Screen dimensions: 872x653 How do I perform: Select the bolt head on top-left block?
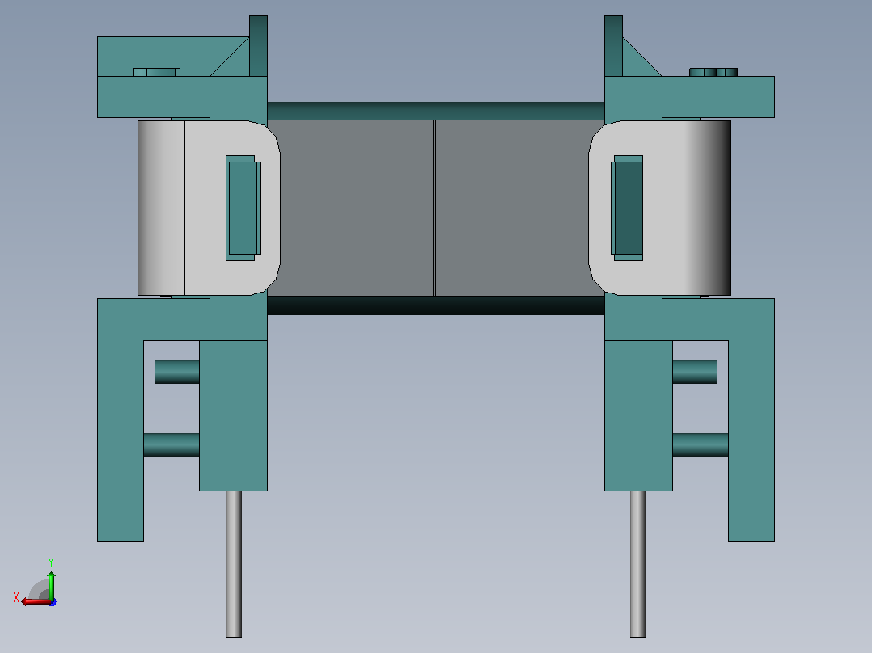point(157,72)
